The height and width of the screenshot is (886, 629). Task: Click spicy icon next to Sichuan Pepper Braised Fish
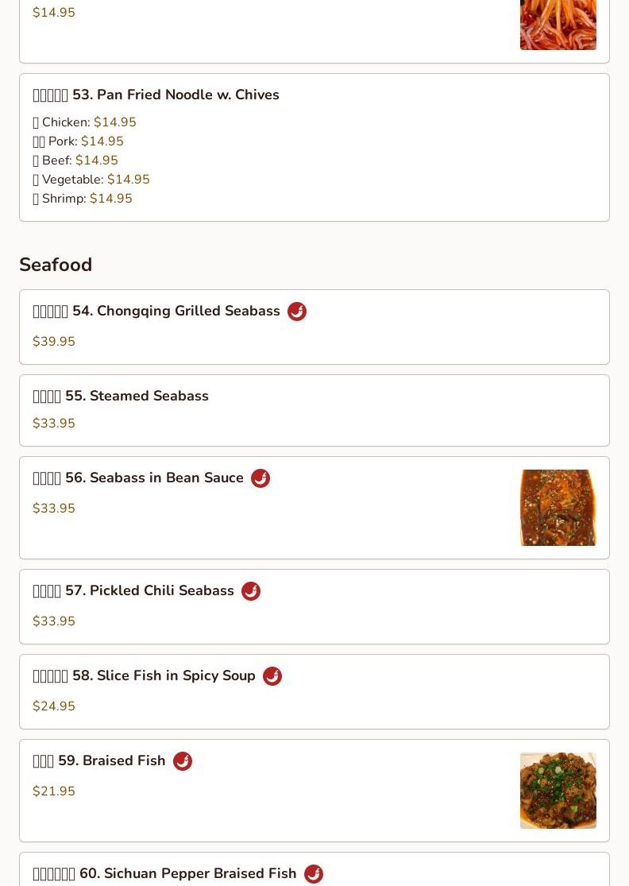point(314,873)
